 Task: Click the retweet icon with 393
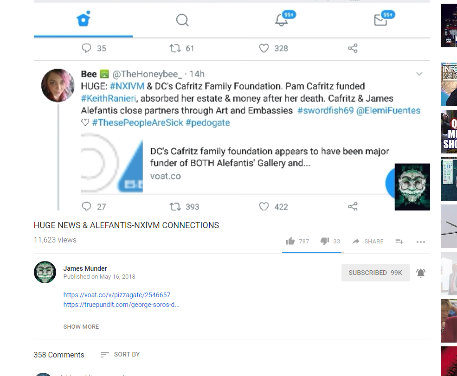(x=175, y=206)
